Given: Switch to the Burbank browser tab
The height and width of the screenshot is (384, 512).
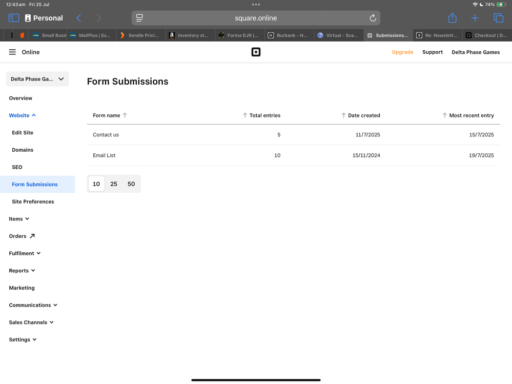Looking at the screenshot, I should pyautogui.click(x=288, y=35).
